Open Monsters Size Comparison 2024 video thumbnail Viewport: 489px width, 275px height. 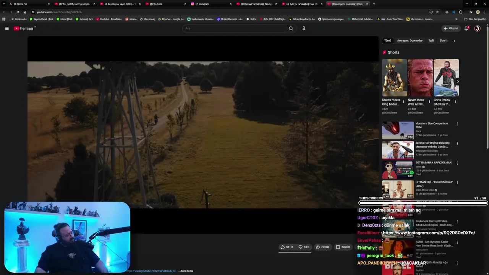pos(398,131)
